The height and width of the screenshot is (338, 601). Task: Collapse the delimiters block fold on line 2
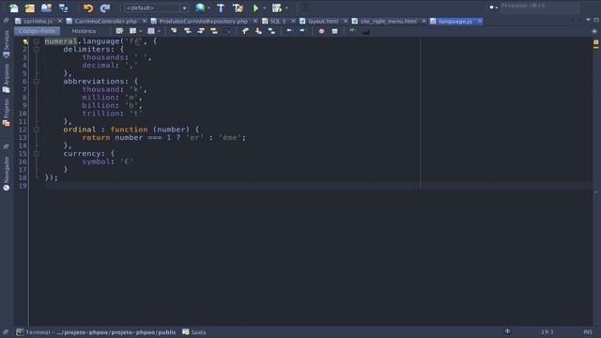(37, 49)
